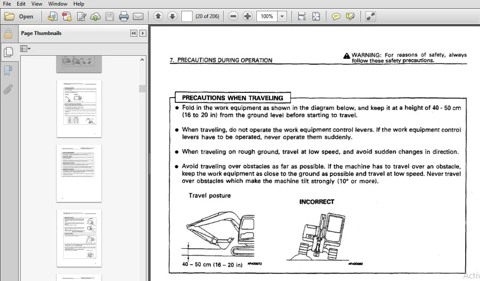
Task: Click the Email envelope icon
Action: (138, 16)
